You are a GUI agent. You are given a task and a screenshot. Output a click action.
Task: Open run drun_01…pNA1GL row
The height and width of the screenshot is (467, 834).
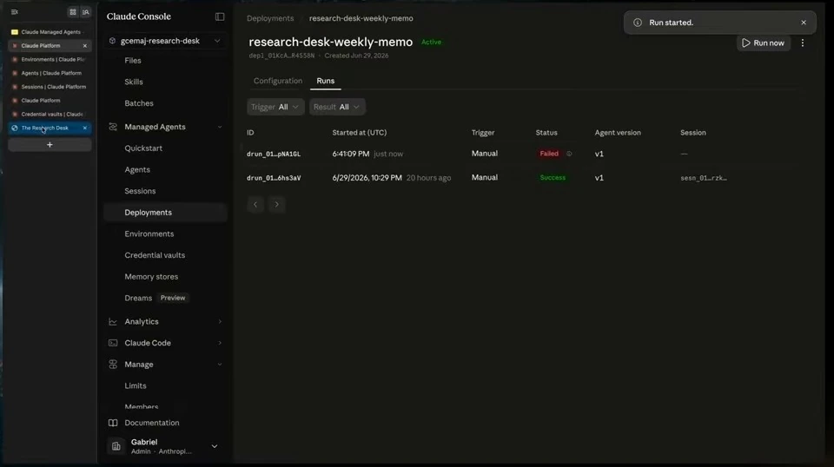point(523,154)
